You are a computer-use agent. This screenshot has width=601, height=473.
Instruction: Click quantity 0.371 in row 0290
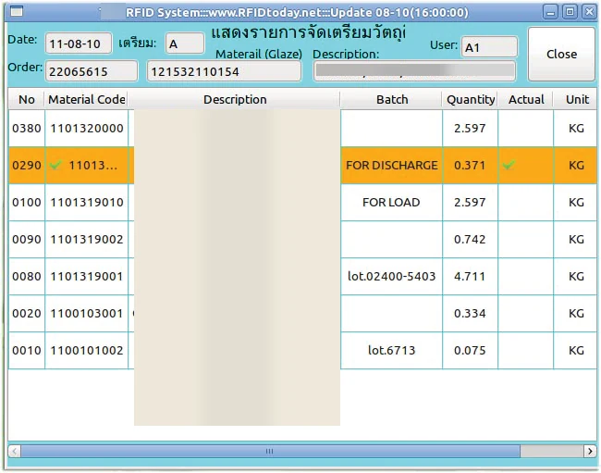point(470,165)
